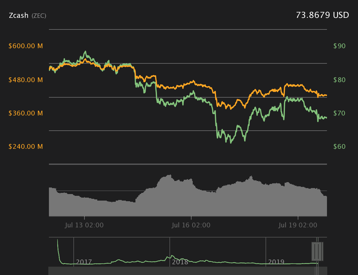Click the (ZEC) ticker symbol

pos(39,16)
